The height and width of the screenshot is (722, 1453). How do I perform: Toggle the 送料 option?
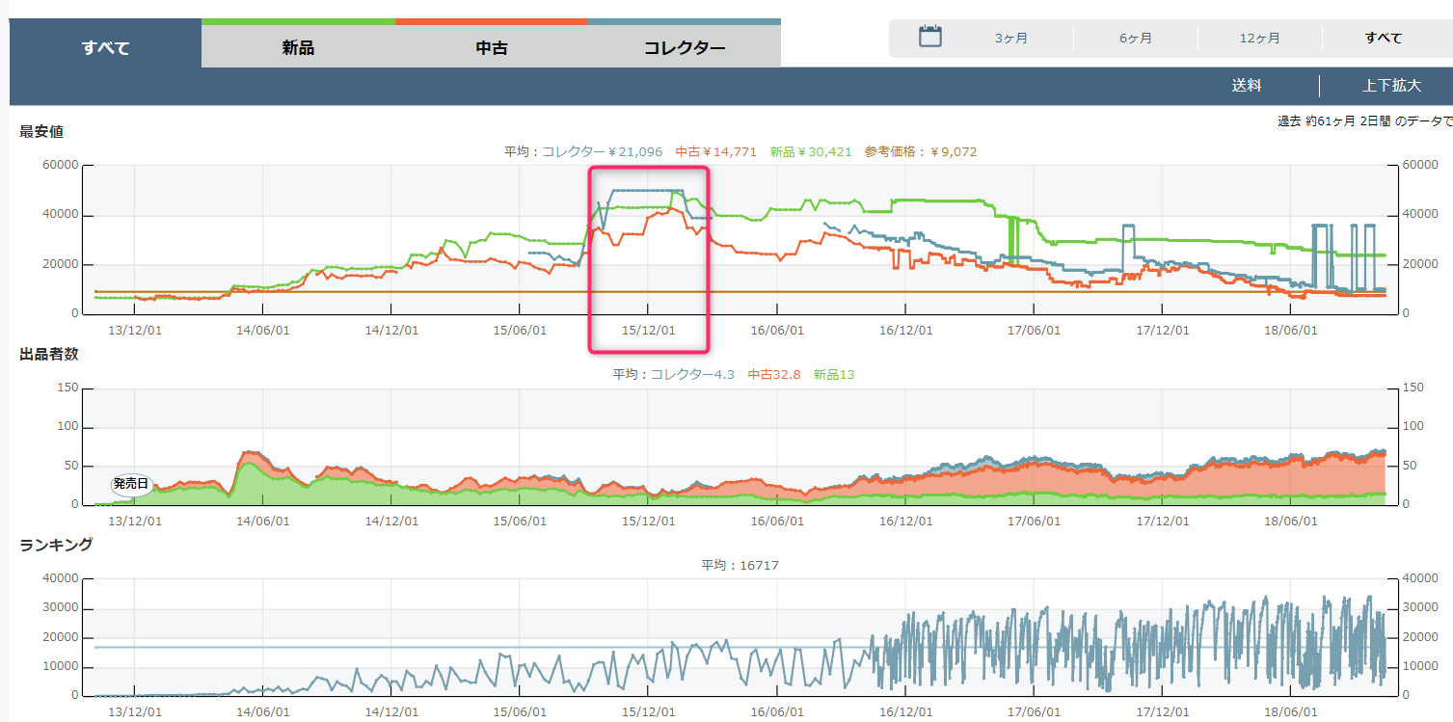coord(1246,85)
